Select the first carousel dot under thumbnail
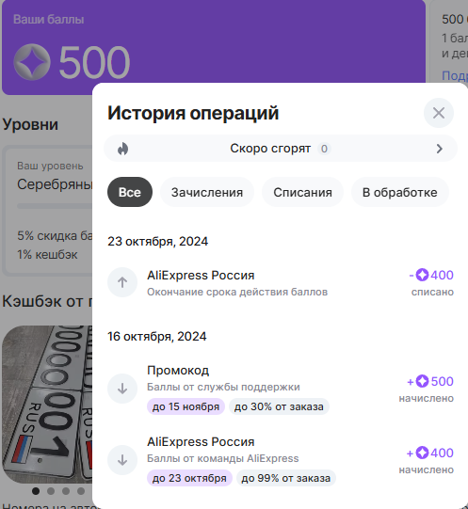 [x=36, y=491]
